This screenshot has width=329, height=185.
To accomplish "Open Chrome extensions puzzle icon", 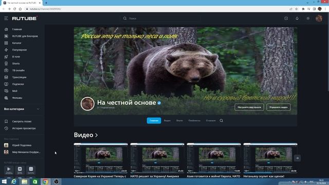I will (303, 9).
